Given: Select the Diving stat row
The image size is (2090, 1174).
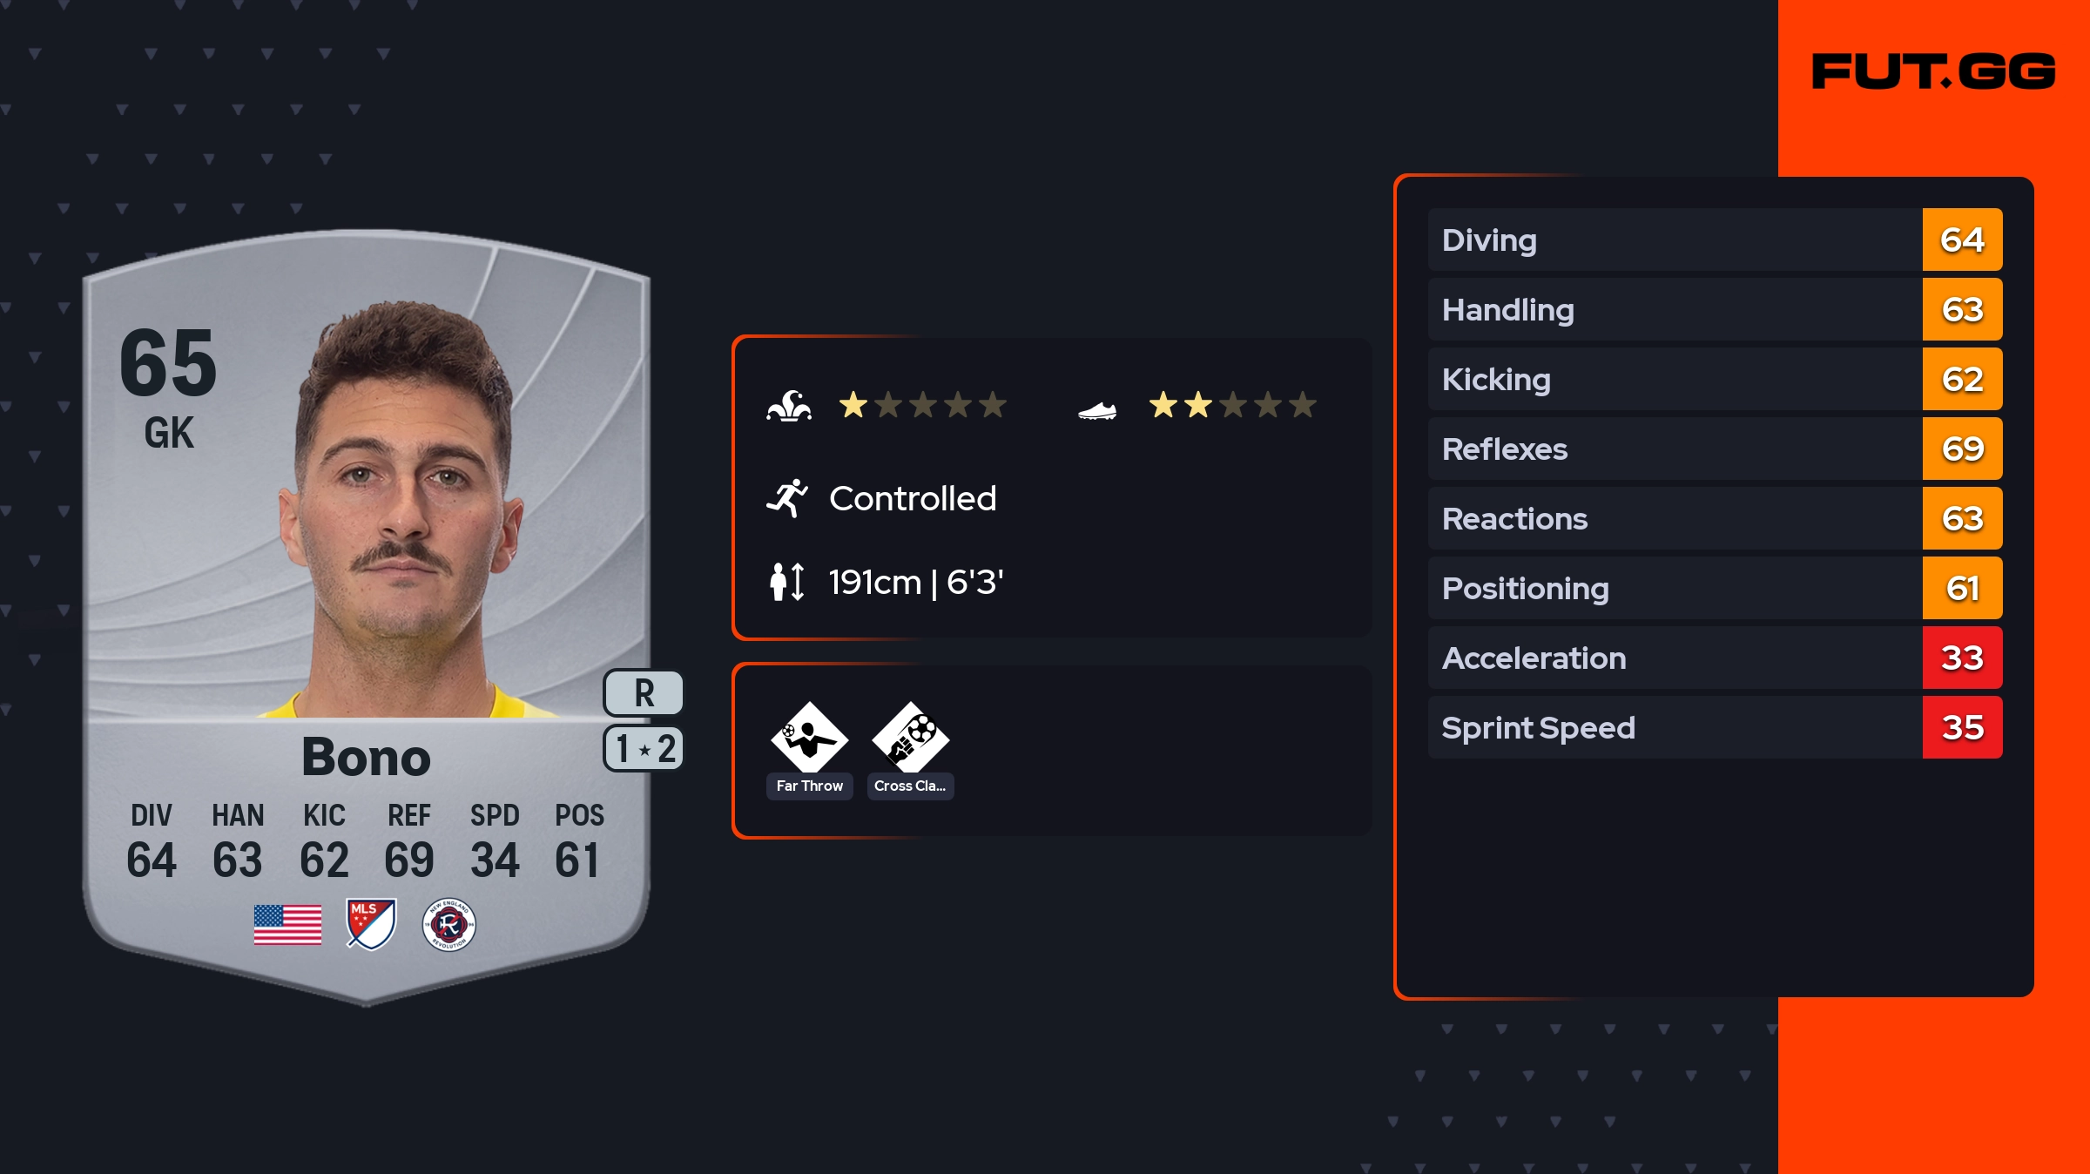Looking at the screenshot, I should point(1715,240).
